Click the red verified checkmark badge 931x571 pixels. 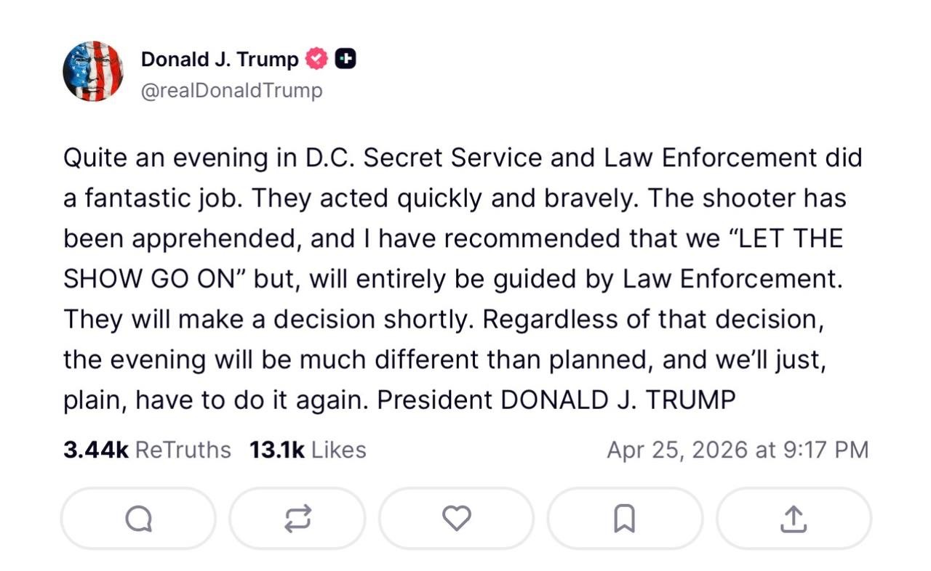(316, 59)
